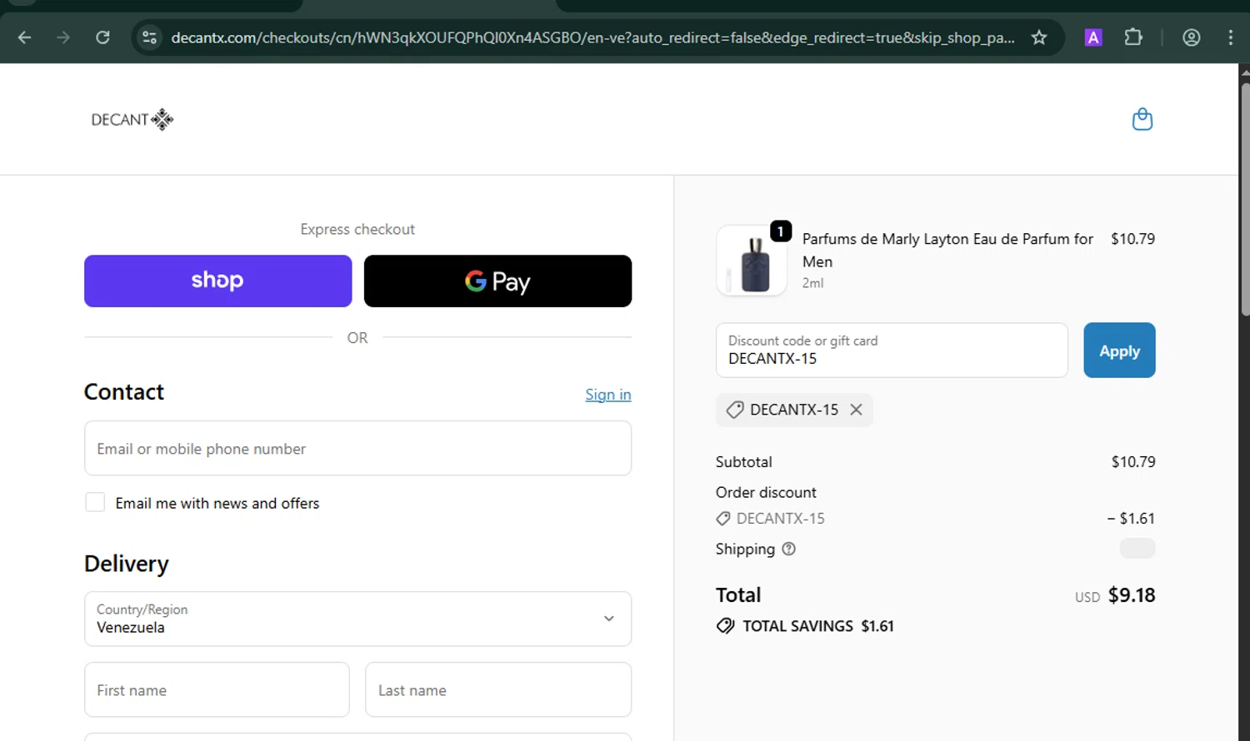This screenshot has width=1250, height=741.
Task: Open site information icon in address bar
Action: [x=150, y=37]
